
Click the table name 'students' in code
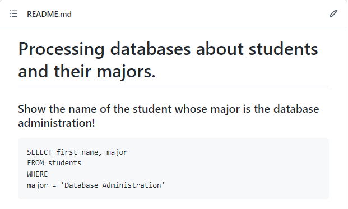click(64, 163)
